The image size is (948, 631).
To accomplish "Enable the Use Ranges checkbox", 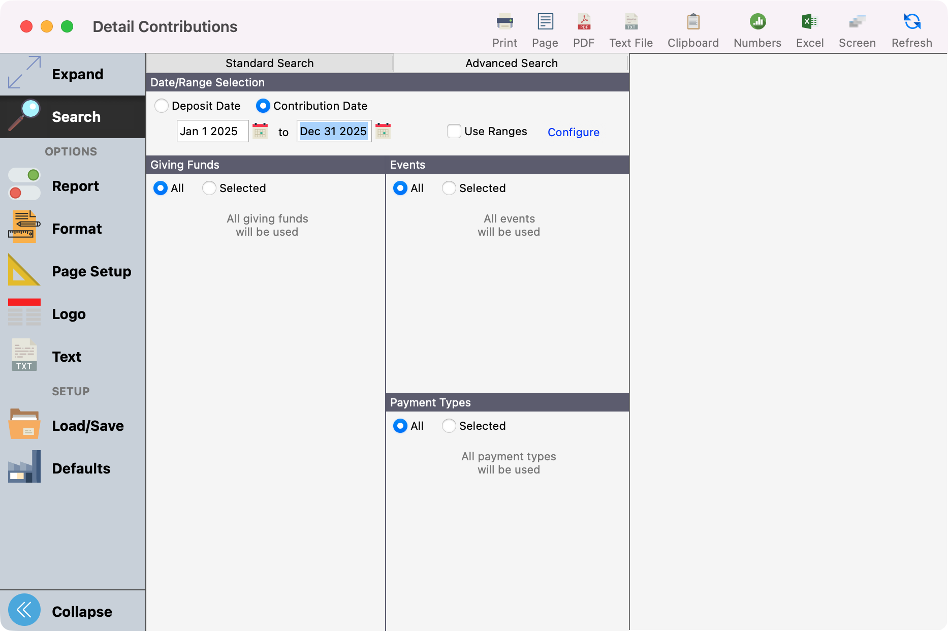I will click(454, 131).
